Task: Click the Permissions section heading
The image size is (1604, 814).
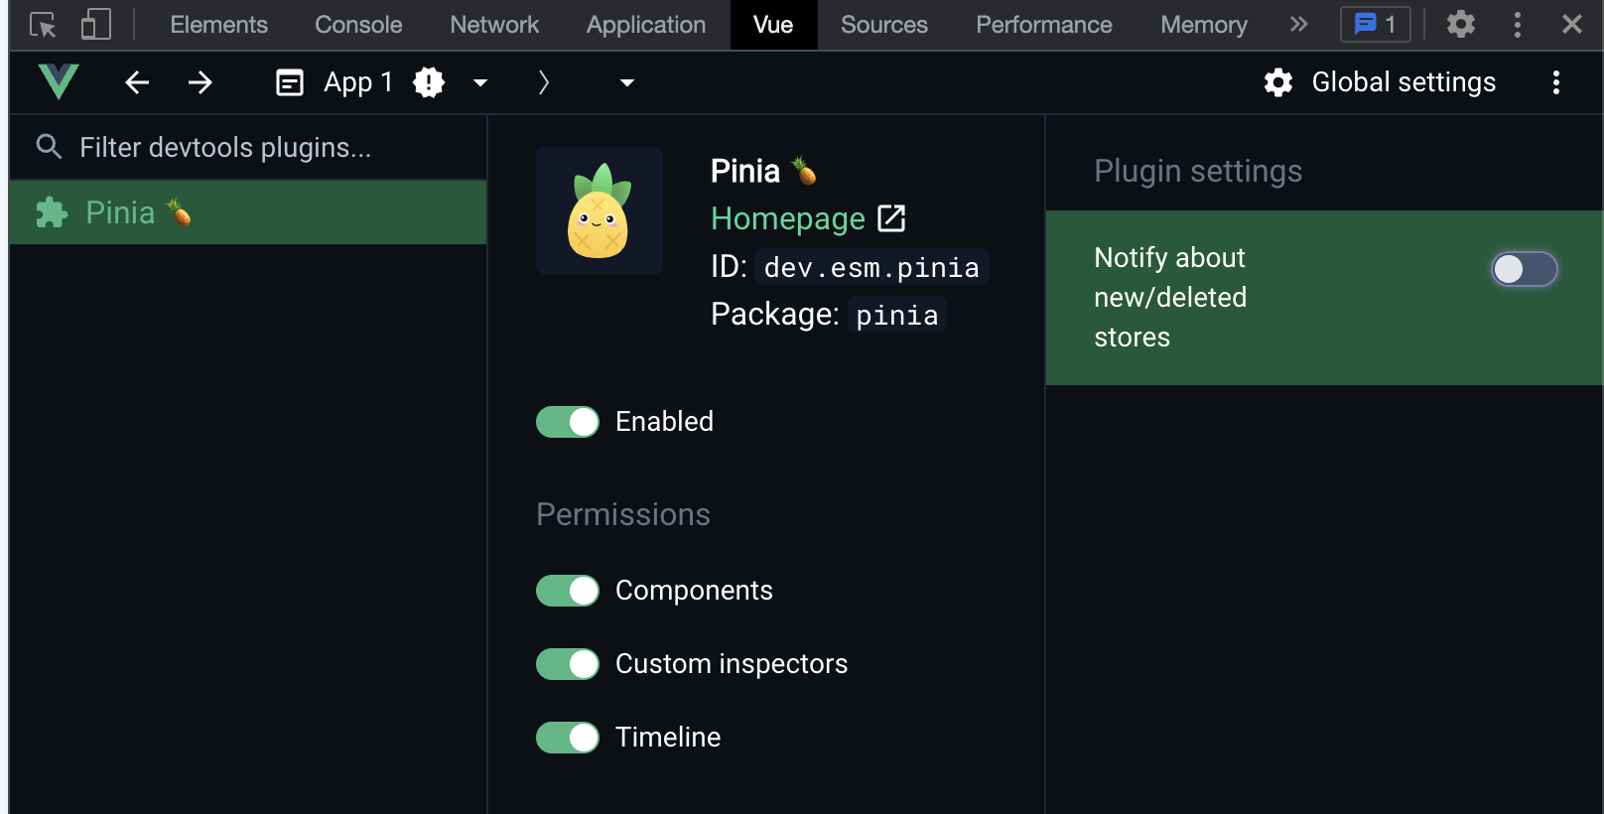Action: pos(623,514)
